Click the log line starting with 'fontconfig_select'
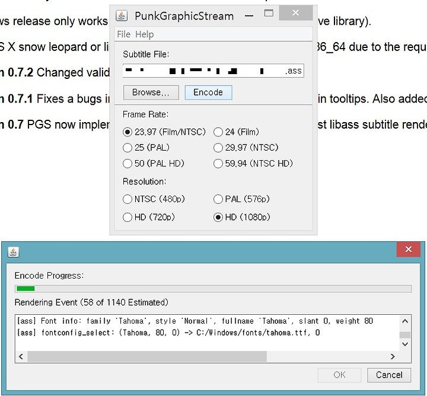The width and height of the screenshot is (427, 396). (168, 333)
